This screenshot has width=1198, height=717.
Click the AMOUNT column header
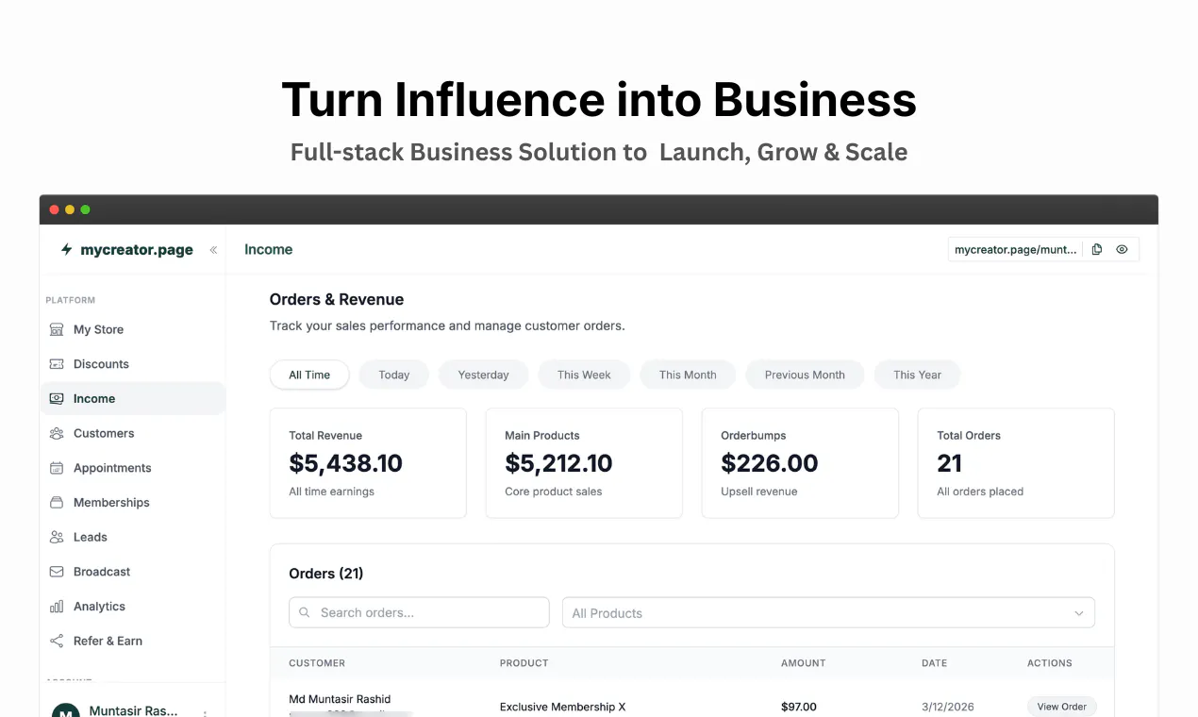coord(804,663)
